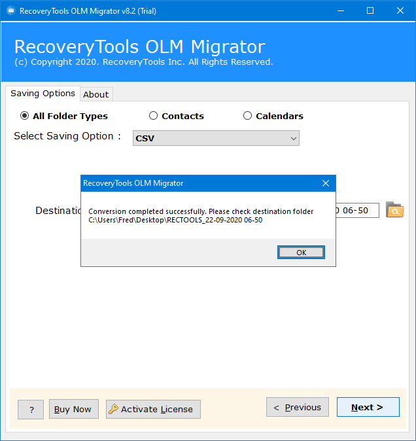Open the Saving Options tab
The image size is (416, 441).
point(43,94)
